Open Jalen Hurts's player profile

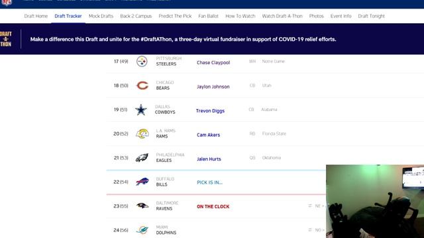coord(209,159)
